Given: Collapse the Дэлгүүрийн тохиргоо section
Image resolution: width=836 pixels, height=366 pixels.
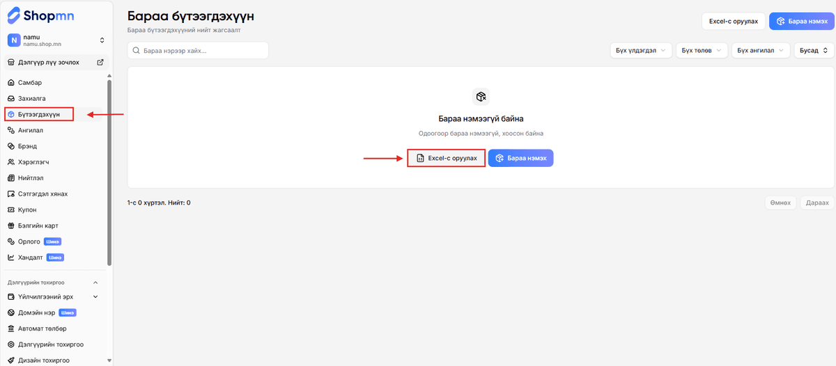Looking at the screenshot, I should [x=95, y=283].
